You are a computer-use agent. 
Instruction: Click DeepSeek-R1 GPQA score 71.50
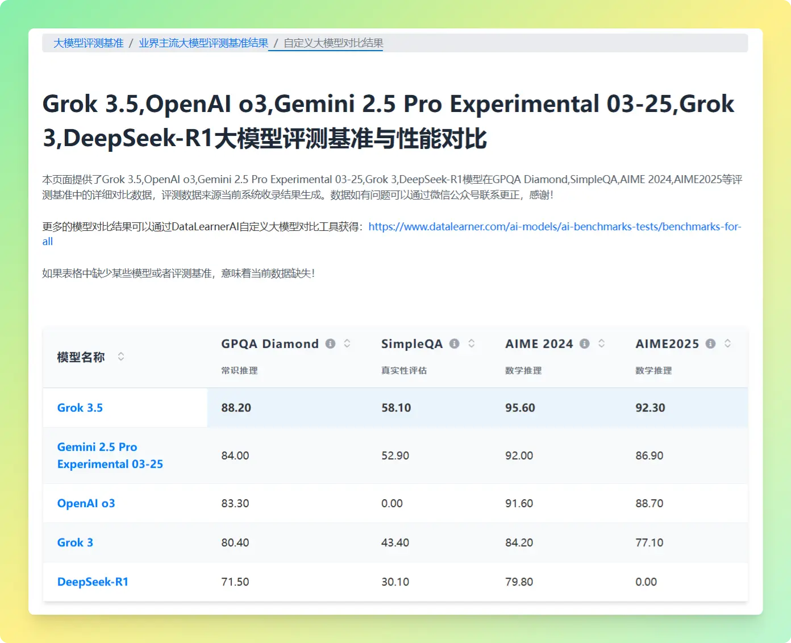click(235, 582)
